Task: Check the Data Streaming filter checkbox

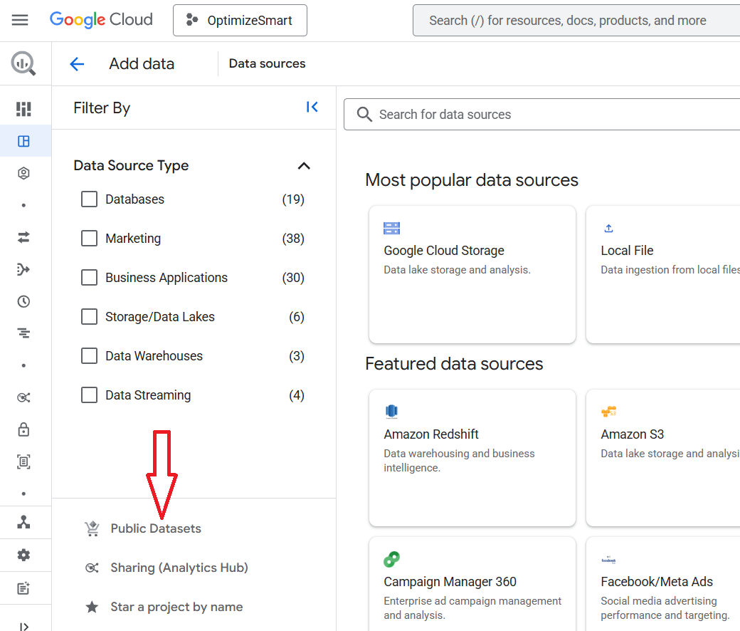Action: [89, 395]
